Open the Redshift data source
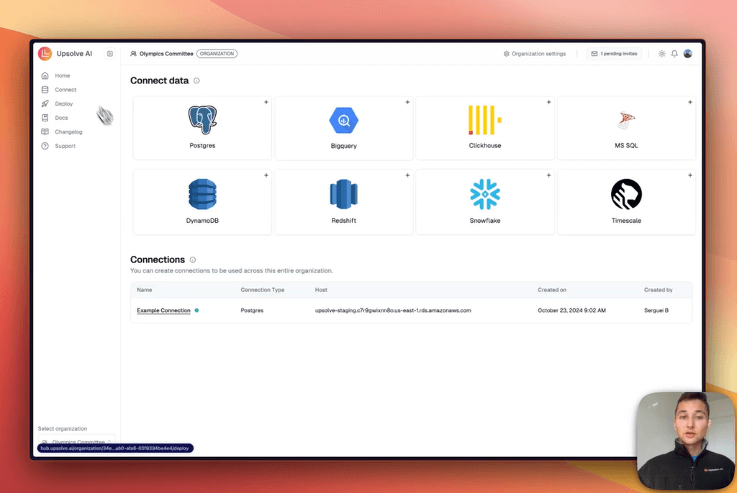737x493 pixels. (x=343, y=201)
